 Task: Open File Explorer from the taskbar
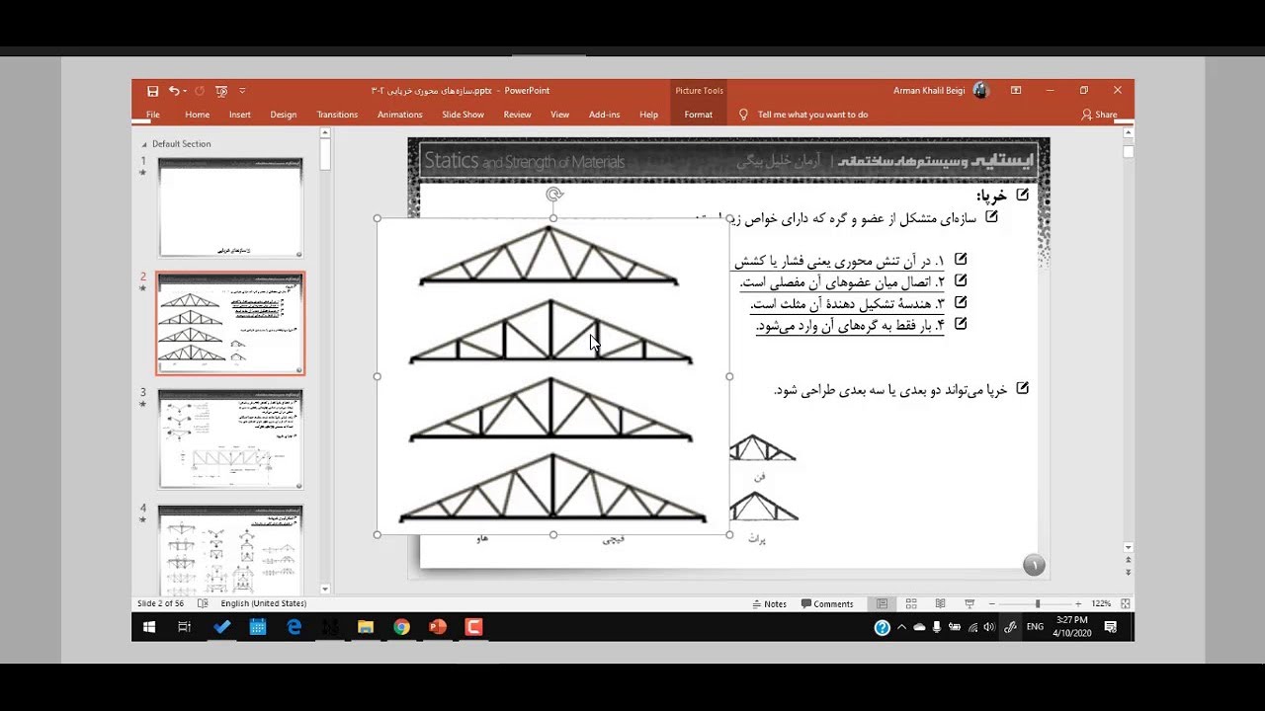[x=366, y=627]
